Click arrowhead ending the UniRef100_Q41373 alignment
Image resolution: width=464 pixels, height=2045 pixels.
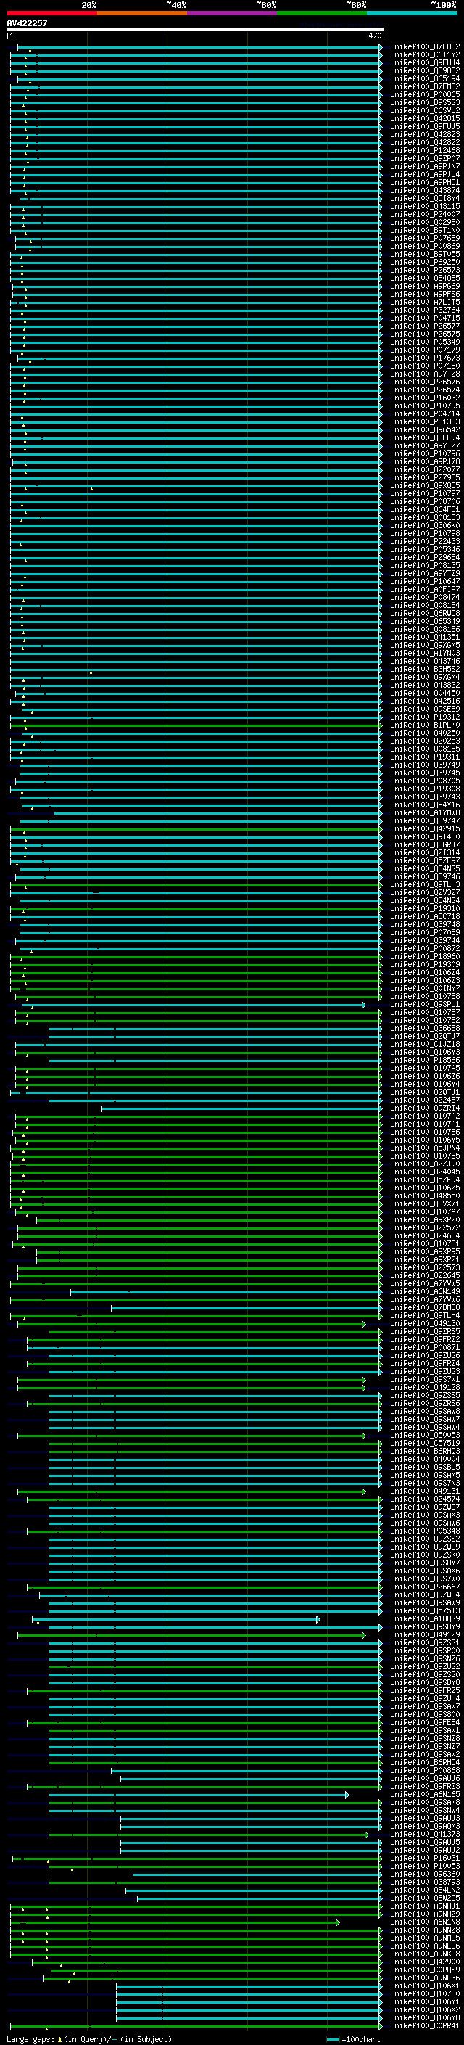[x=366, y=1835]
